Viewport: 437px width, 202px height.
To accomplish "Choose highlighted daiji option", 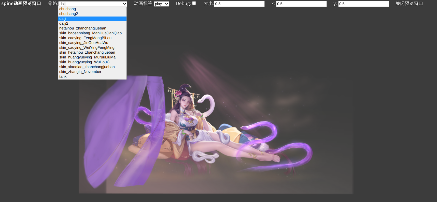I will click(92, 19).
